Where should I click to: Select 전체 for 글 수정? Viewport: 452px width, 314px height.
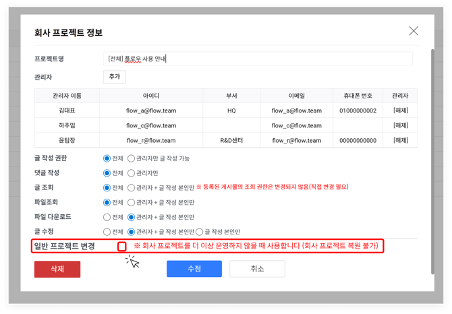point(107,232)
